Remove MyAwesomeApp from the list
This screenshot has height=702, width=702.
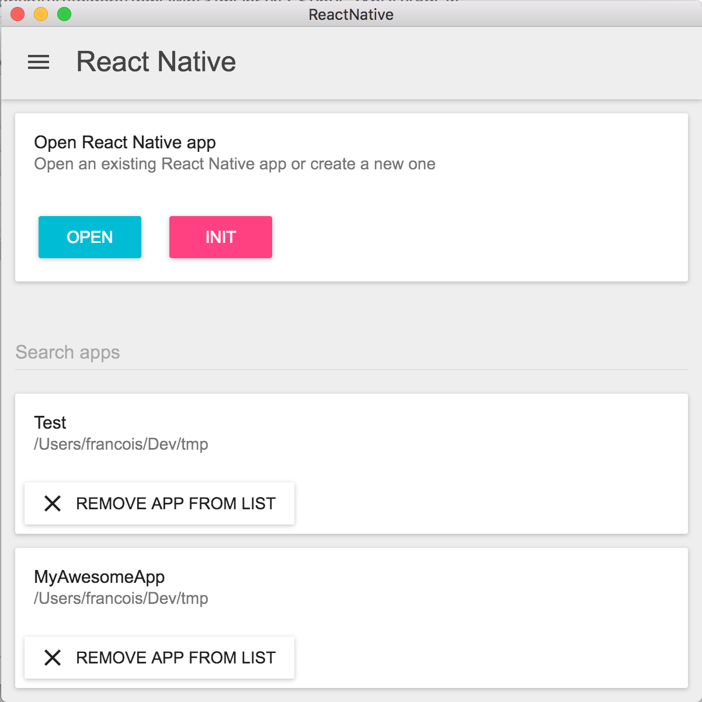(x=159, y=658)
